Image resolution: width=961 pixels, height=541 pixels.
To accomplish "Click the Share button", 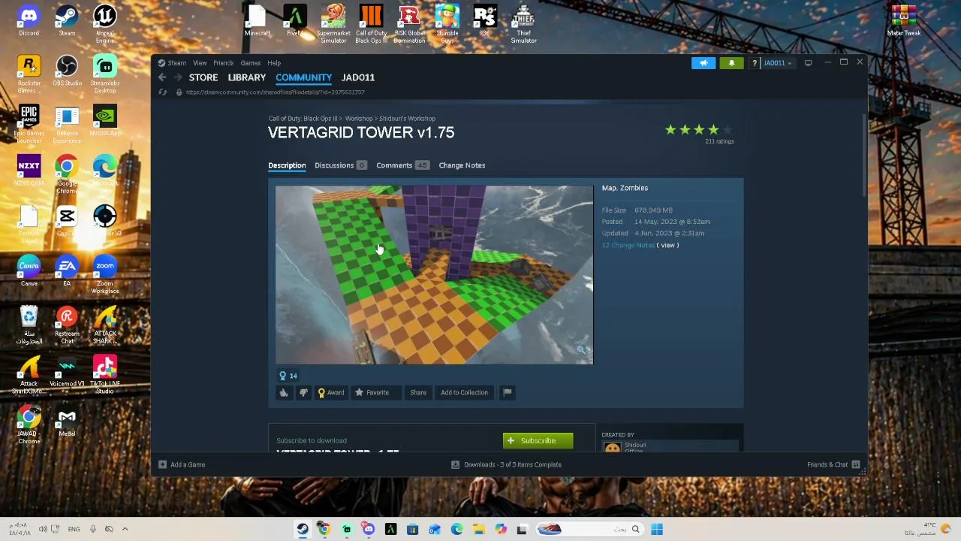I will tap(418, 392).
